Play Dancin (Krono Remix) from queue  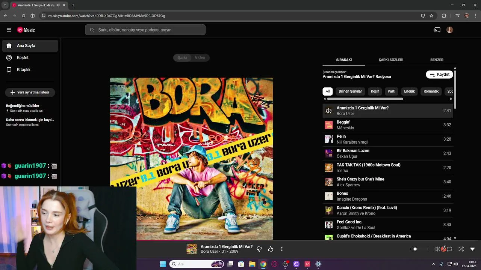point(388,210)
